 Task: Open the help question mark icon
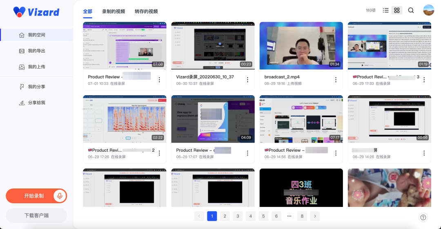(x=423, y=217)
